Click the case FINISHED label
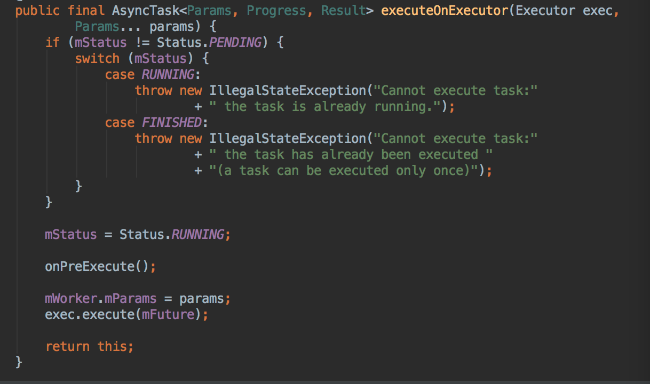This screenshot has width=650, height=384. (156, 122)
